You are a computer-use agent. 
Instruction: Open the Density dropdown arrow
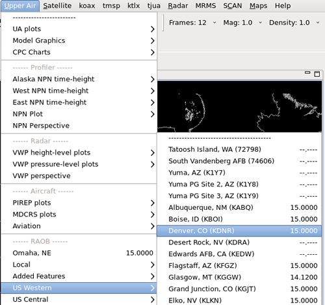coord(318,23)
